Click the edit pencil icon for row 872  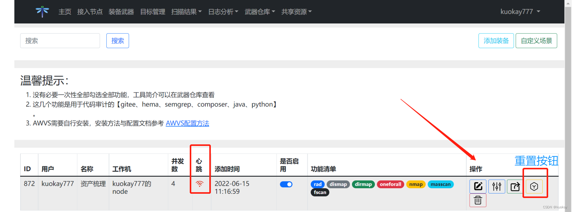(x=478, y=186)
